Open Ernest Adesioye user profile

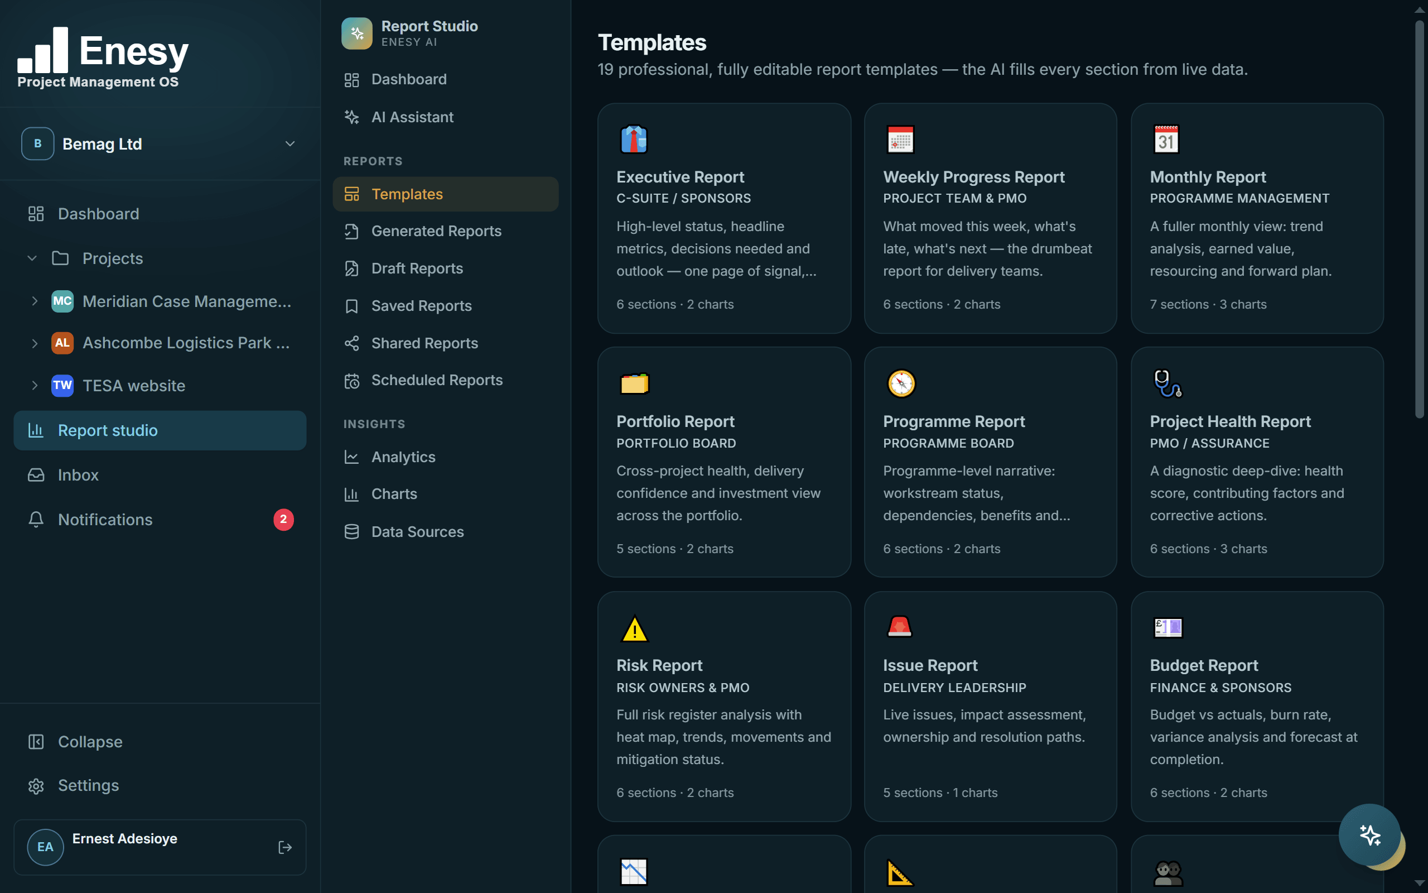[160, 848]
